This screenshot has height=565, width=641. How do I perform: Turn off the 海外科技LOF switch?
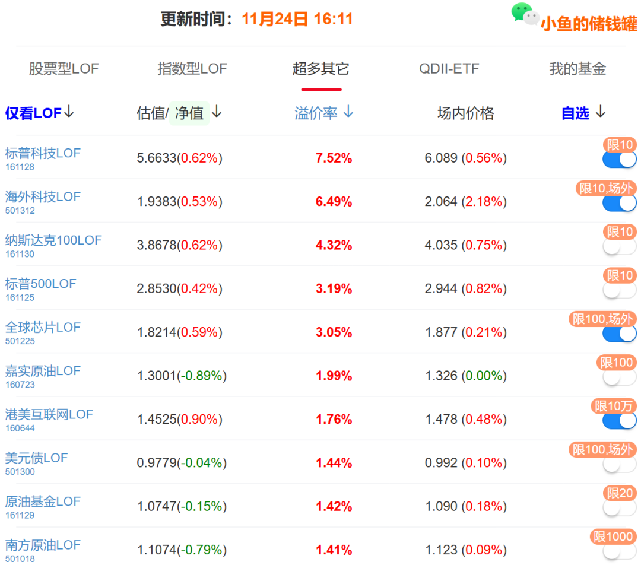tap(619, 202)
